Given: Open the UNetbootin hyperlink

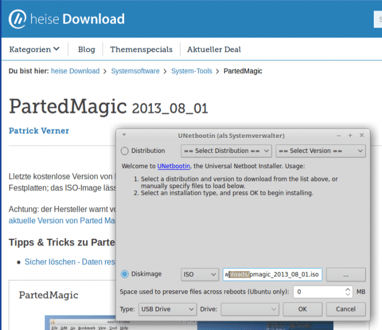Looking at the screenshot, I should [x=173, y=166].
